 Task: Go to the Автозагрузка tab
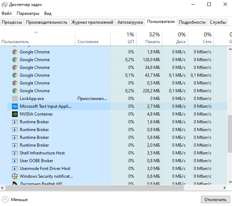130,22
